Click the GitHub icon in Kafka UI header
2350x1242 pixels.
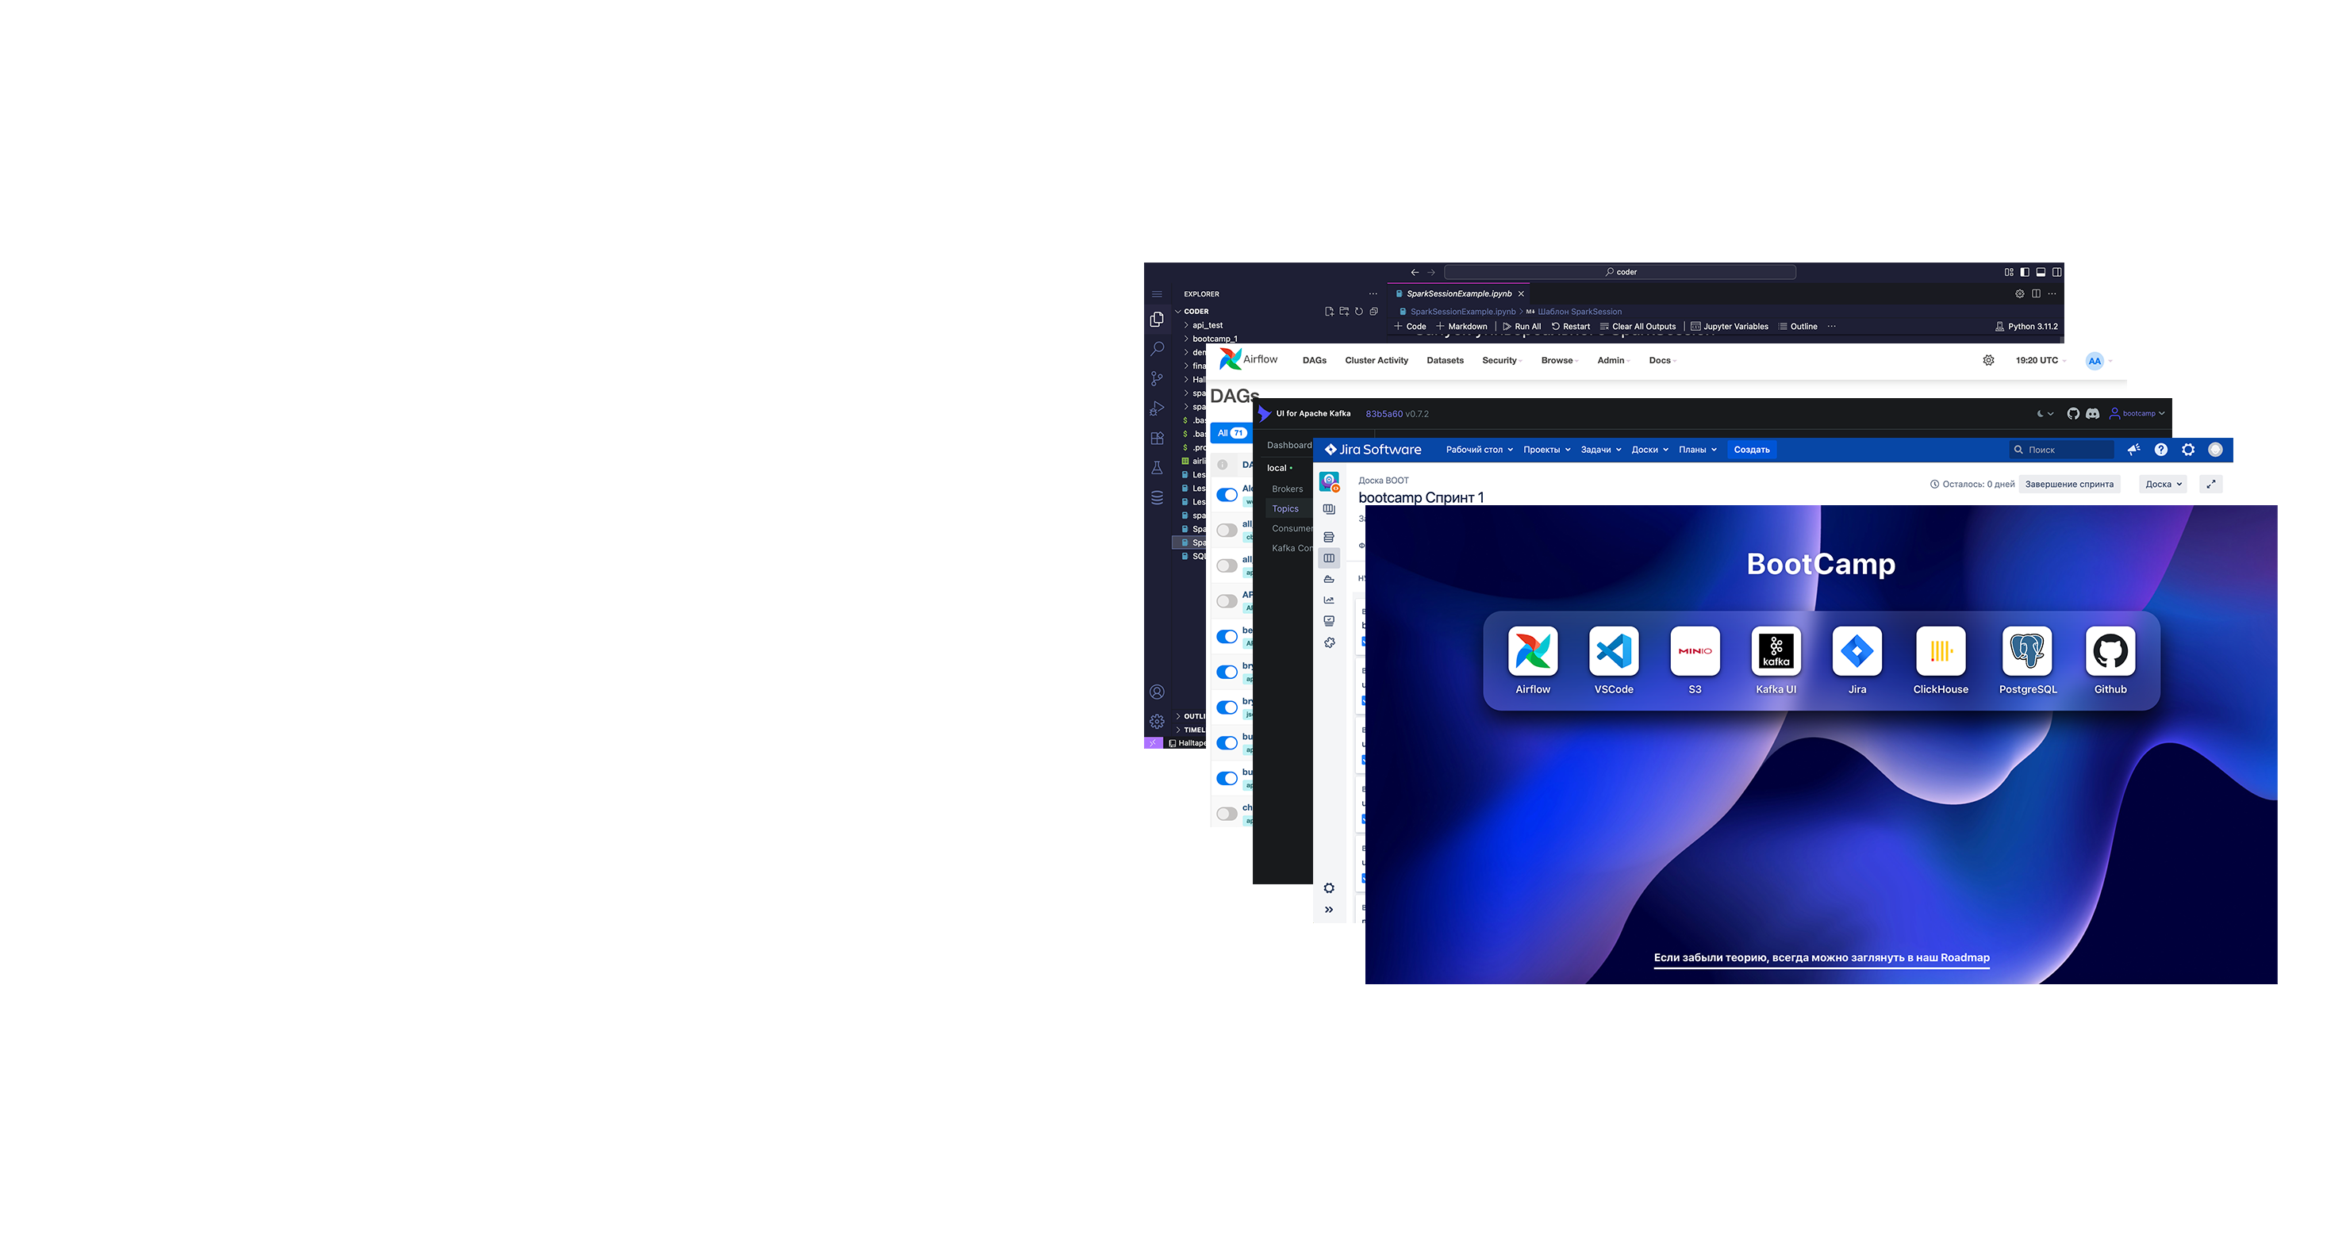(2072, 414)
